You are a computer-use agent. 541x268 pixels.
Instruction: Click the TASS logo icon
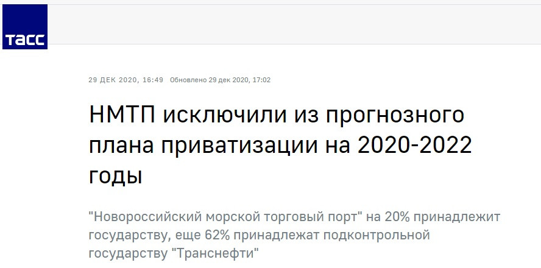(25, 27)
